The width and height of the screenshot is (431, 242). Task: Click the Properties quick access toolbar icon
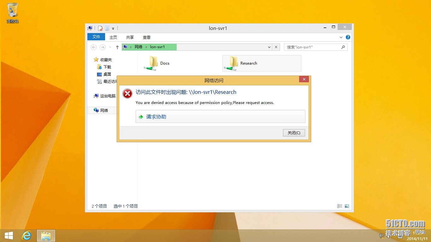(100, 28)
